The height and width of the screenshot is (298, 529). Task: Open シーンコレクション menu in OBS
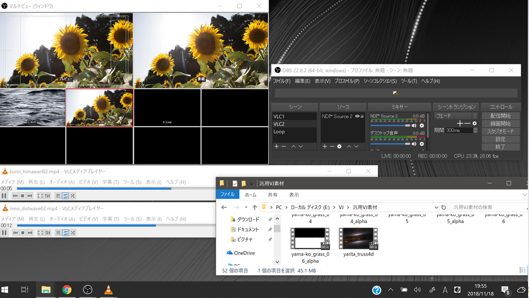(380, 81)
